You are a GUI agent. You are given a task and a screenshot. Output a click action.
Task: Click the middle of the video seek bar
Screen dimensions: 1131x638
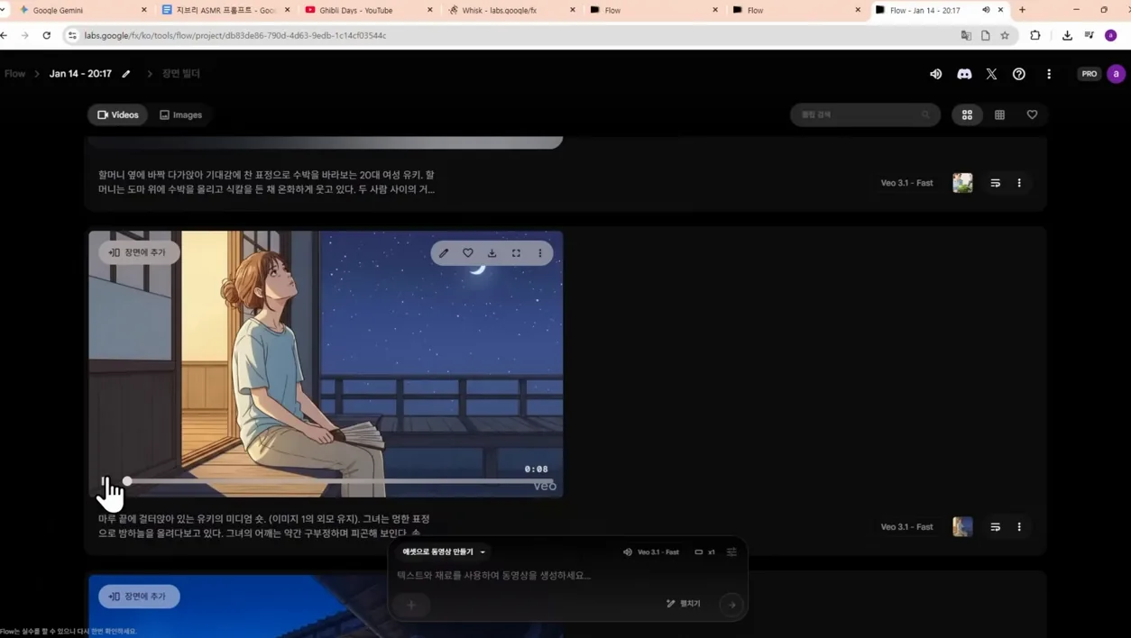click(339, 481)
